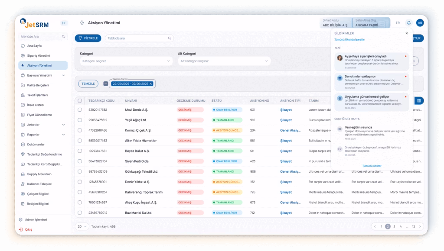Open the Kategori dropdown
The height and width of the screenshot is (251, 444).
126,61
